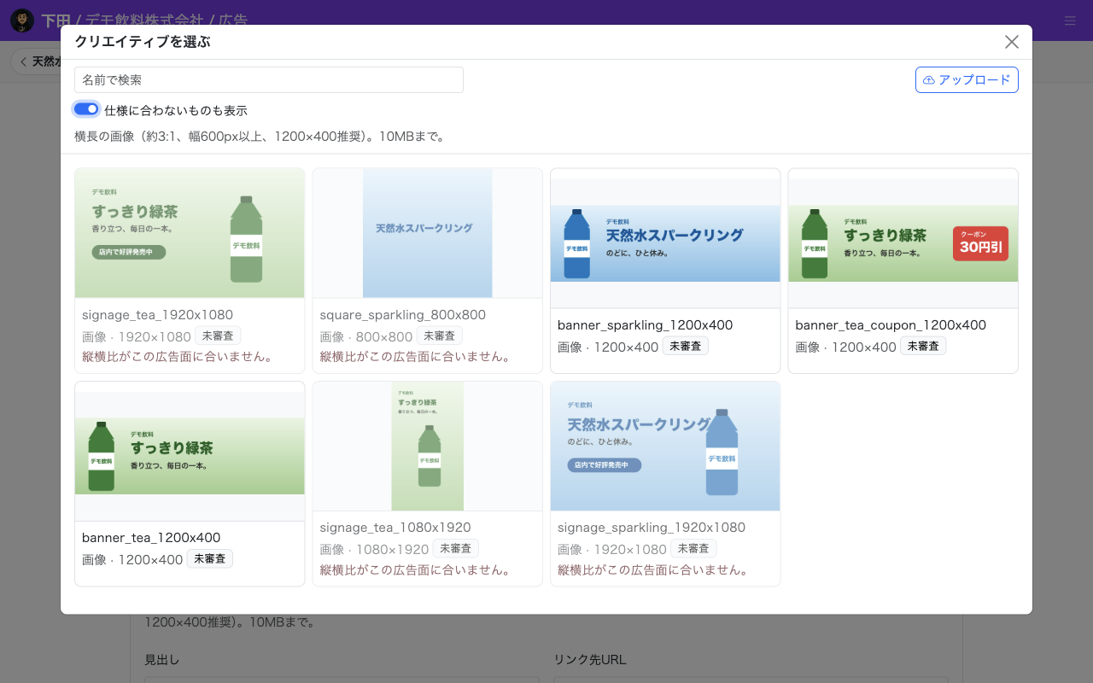Viewport: 1093px width, 683px height.
Task: Click aspect-ratio warning under signage_tea_1920x1080
Action: point(178,357)
